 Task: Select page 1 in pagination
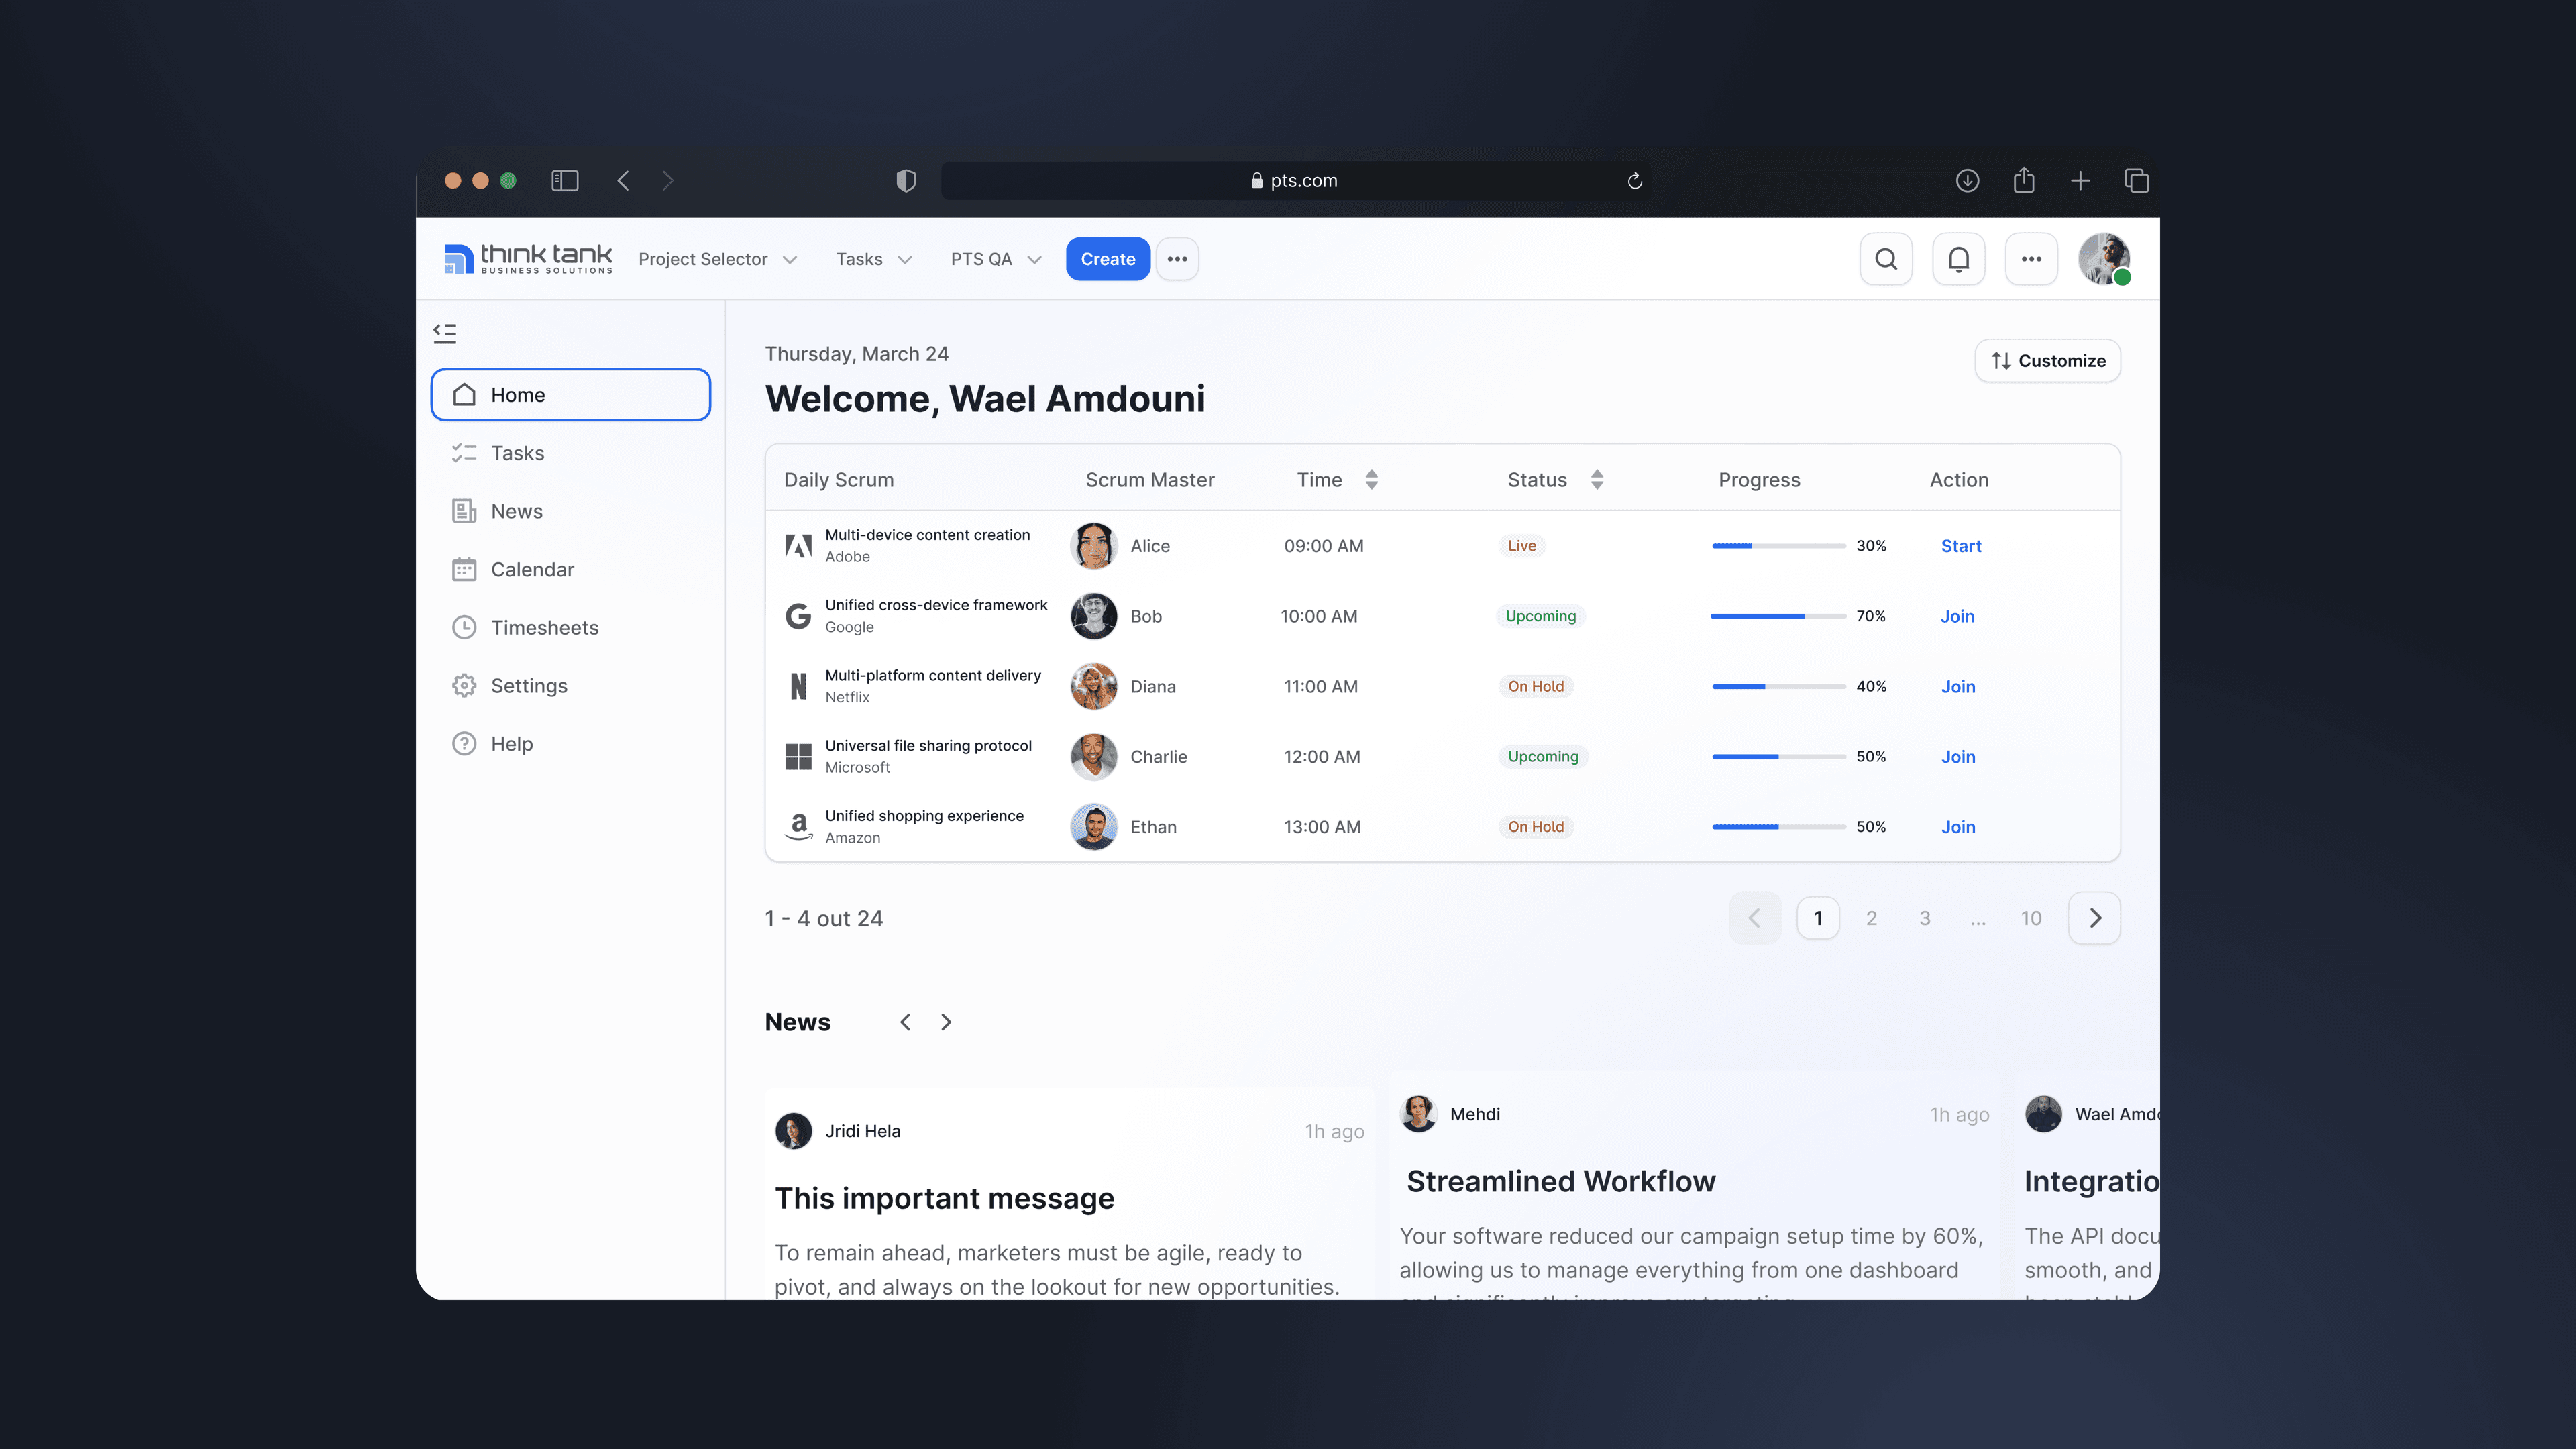coord(1818,918)
